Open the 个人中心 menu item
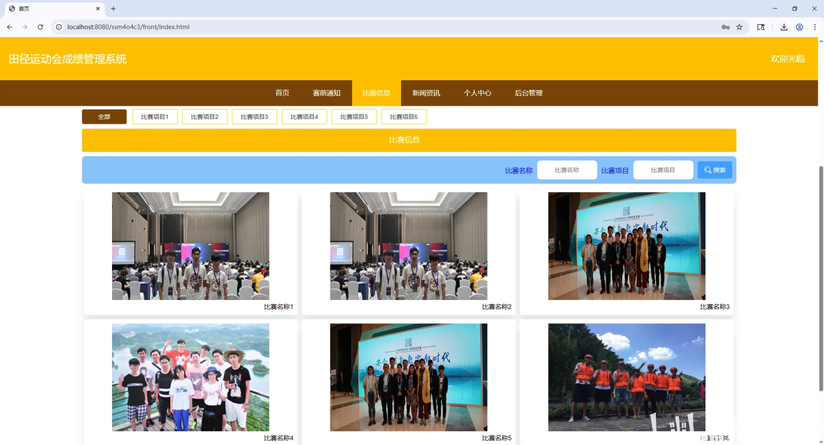 [x=477, y=93]
